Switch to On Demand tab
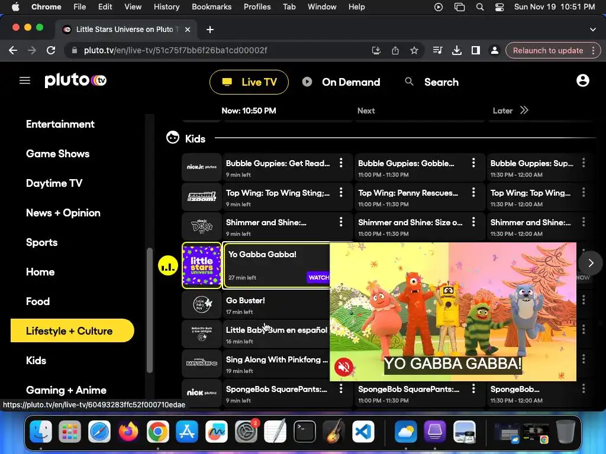This screenshot has height=454, width=606. pyautogui.click(x=341, y=82)
